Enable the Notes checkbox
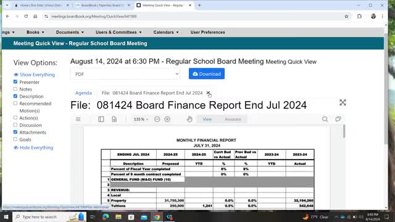 pos(15,89)
